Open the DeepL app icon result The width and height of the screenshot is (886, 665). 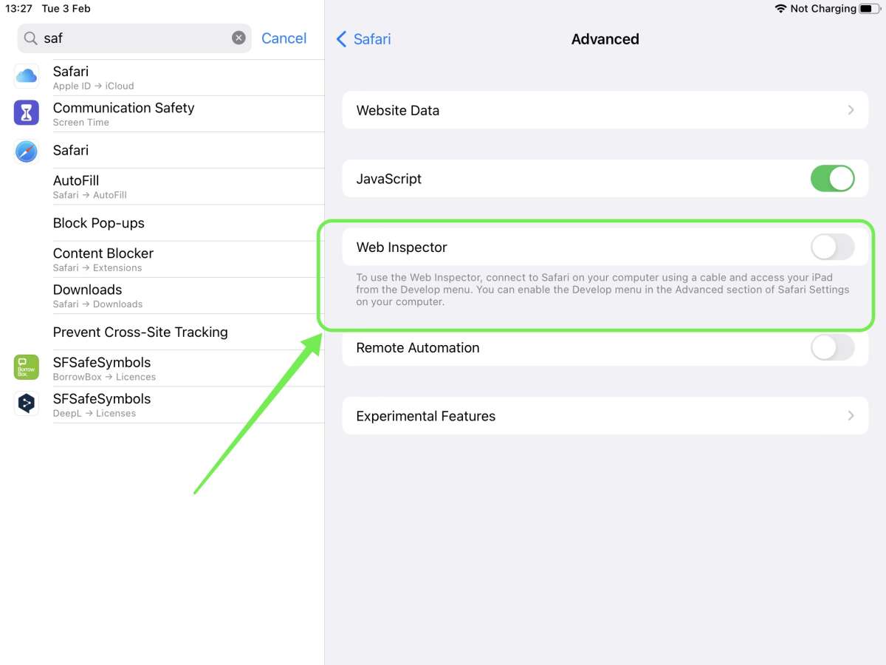(x=27, y=403)
